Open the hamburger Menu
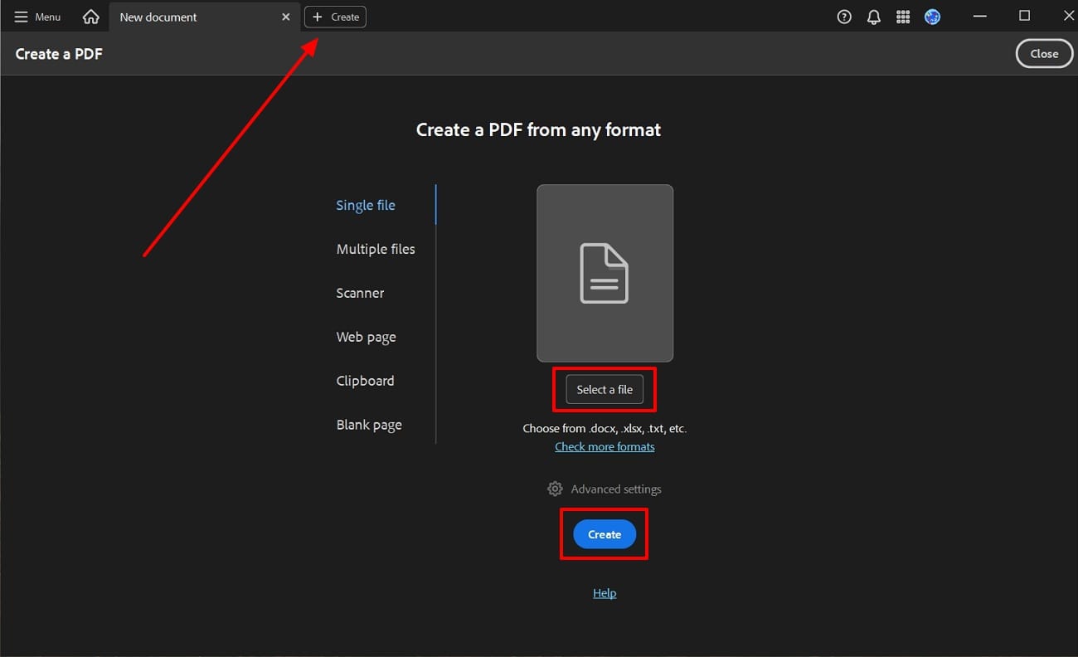 (37, 17)
